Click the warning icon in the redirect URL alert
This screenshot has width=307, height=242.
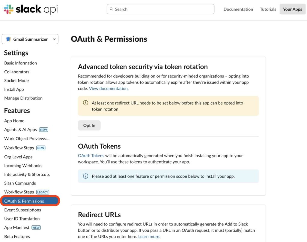tap(85, 103)
